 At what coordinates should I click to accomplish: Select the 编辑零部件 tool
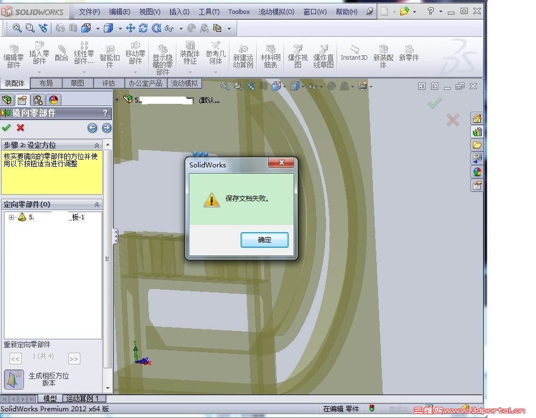13,56
